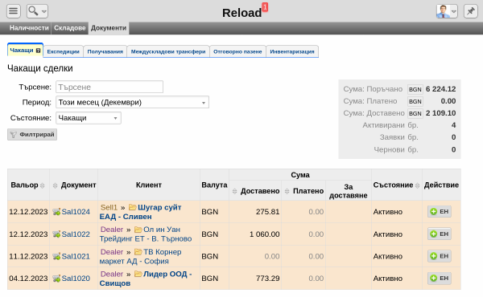Focus the Търсене input field

click(109, 87)
